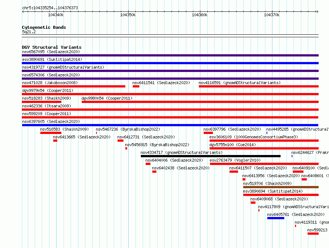Click the brown nsv519706 variant bar
Image resolution: width=329 pixels, height=248 pixels.
click(281, 187)
